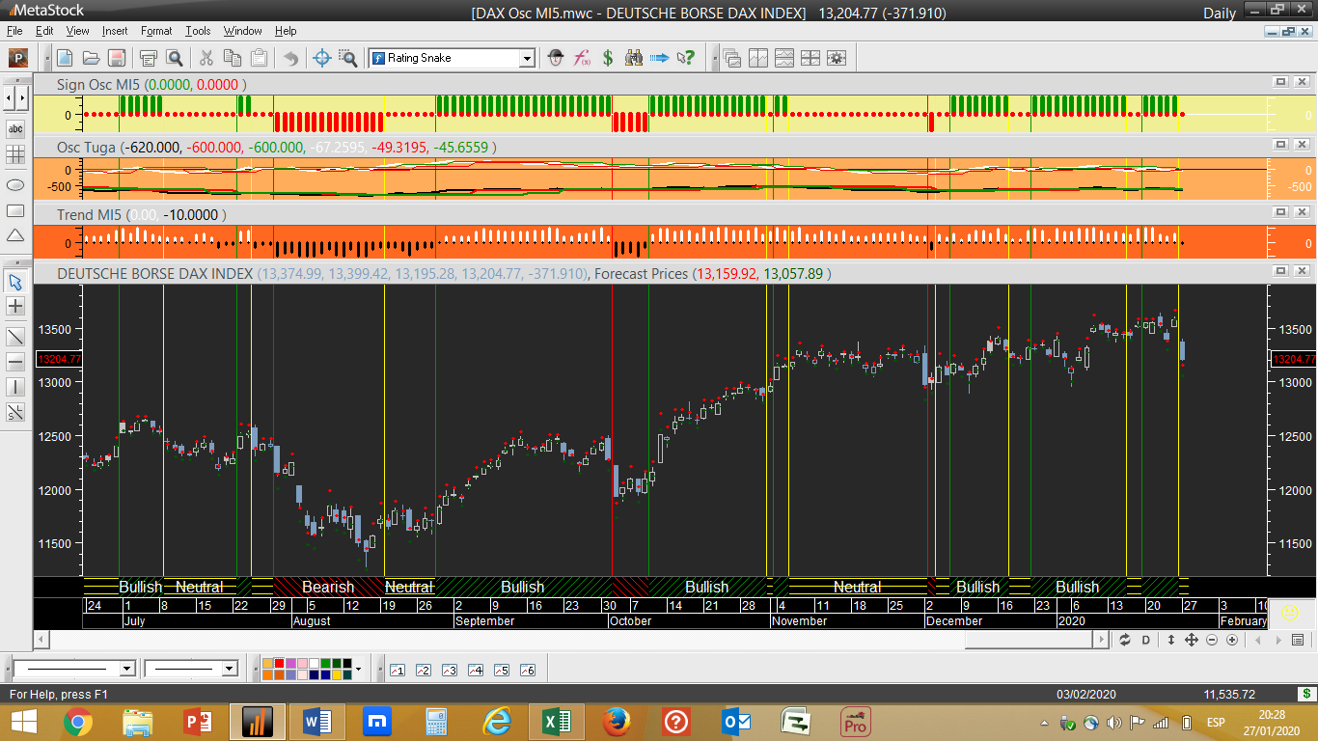Click the zoom in plus button

click(1232, 640)
